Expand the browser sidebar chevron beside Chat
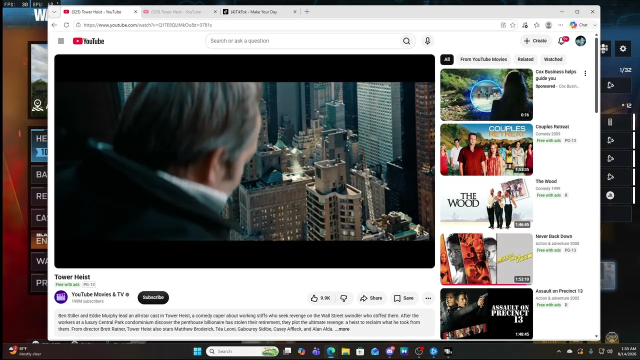Screen dimensions: 640x360 595,25
